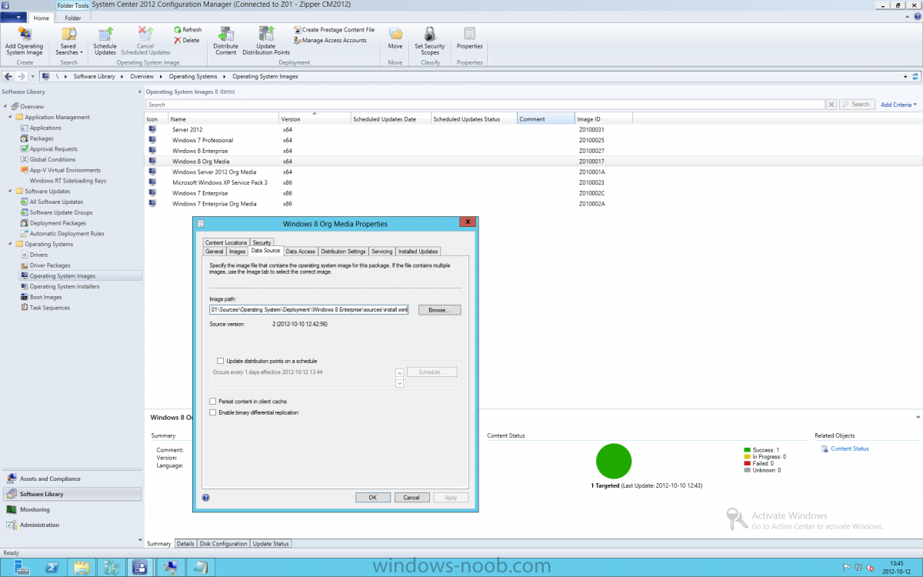Viewport: 923px width, 577px height.
Task: Select All Software Updates node
Action: coord(52,202)
